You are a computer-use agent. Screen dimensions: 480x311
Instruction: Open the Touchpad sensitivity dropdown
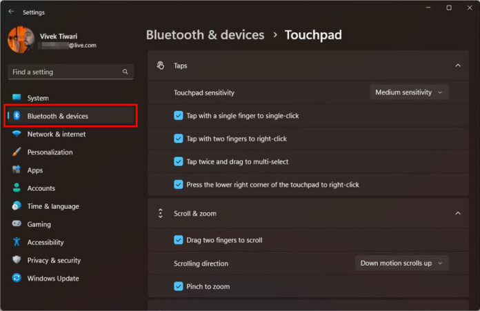pyautogui.click(x=409, y=92)
